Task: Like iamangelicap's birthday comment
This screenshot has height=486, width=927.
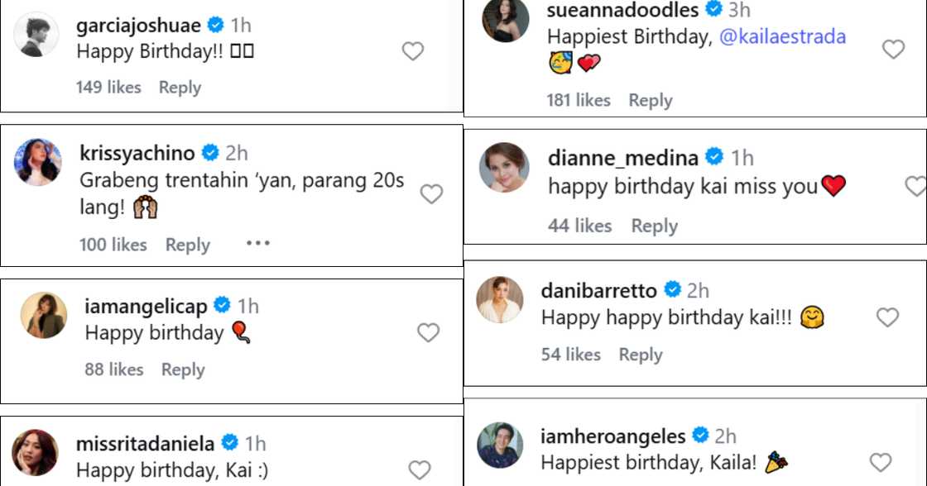Action: tap(428, 333)
